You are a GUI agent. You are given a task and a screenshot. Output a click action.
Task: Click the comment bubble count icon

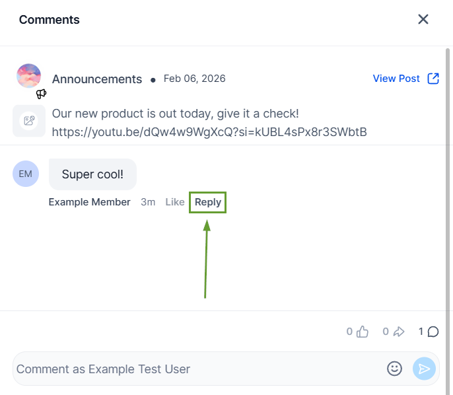tap(433, 332)
